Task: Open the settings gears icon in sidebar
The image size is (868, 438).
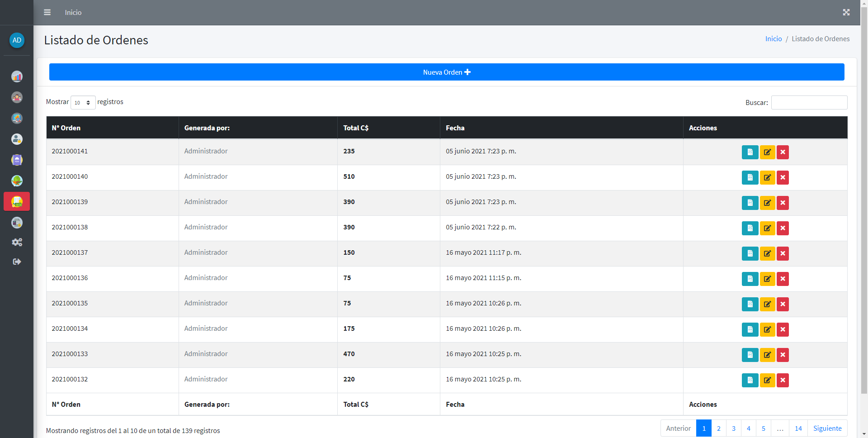Action: point(17,242)
